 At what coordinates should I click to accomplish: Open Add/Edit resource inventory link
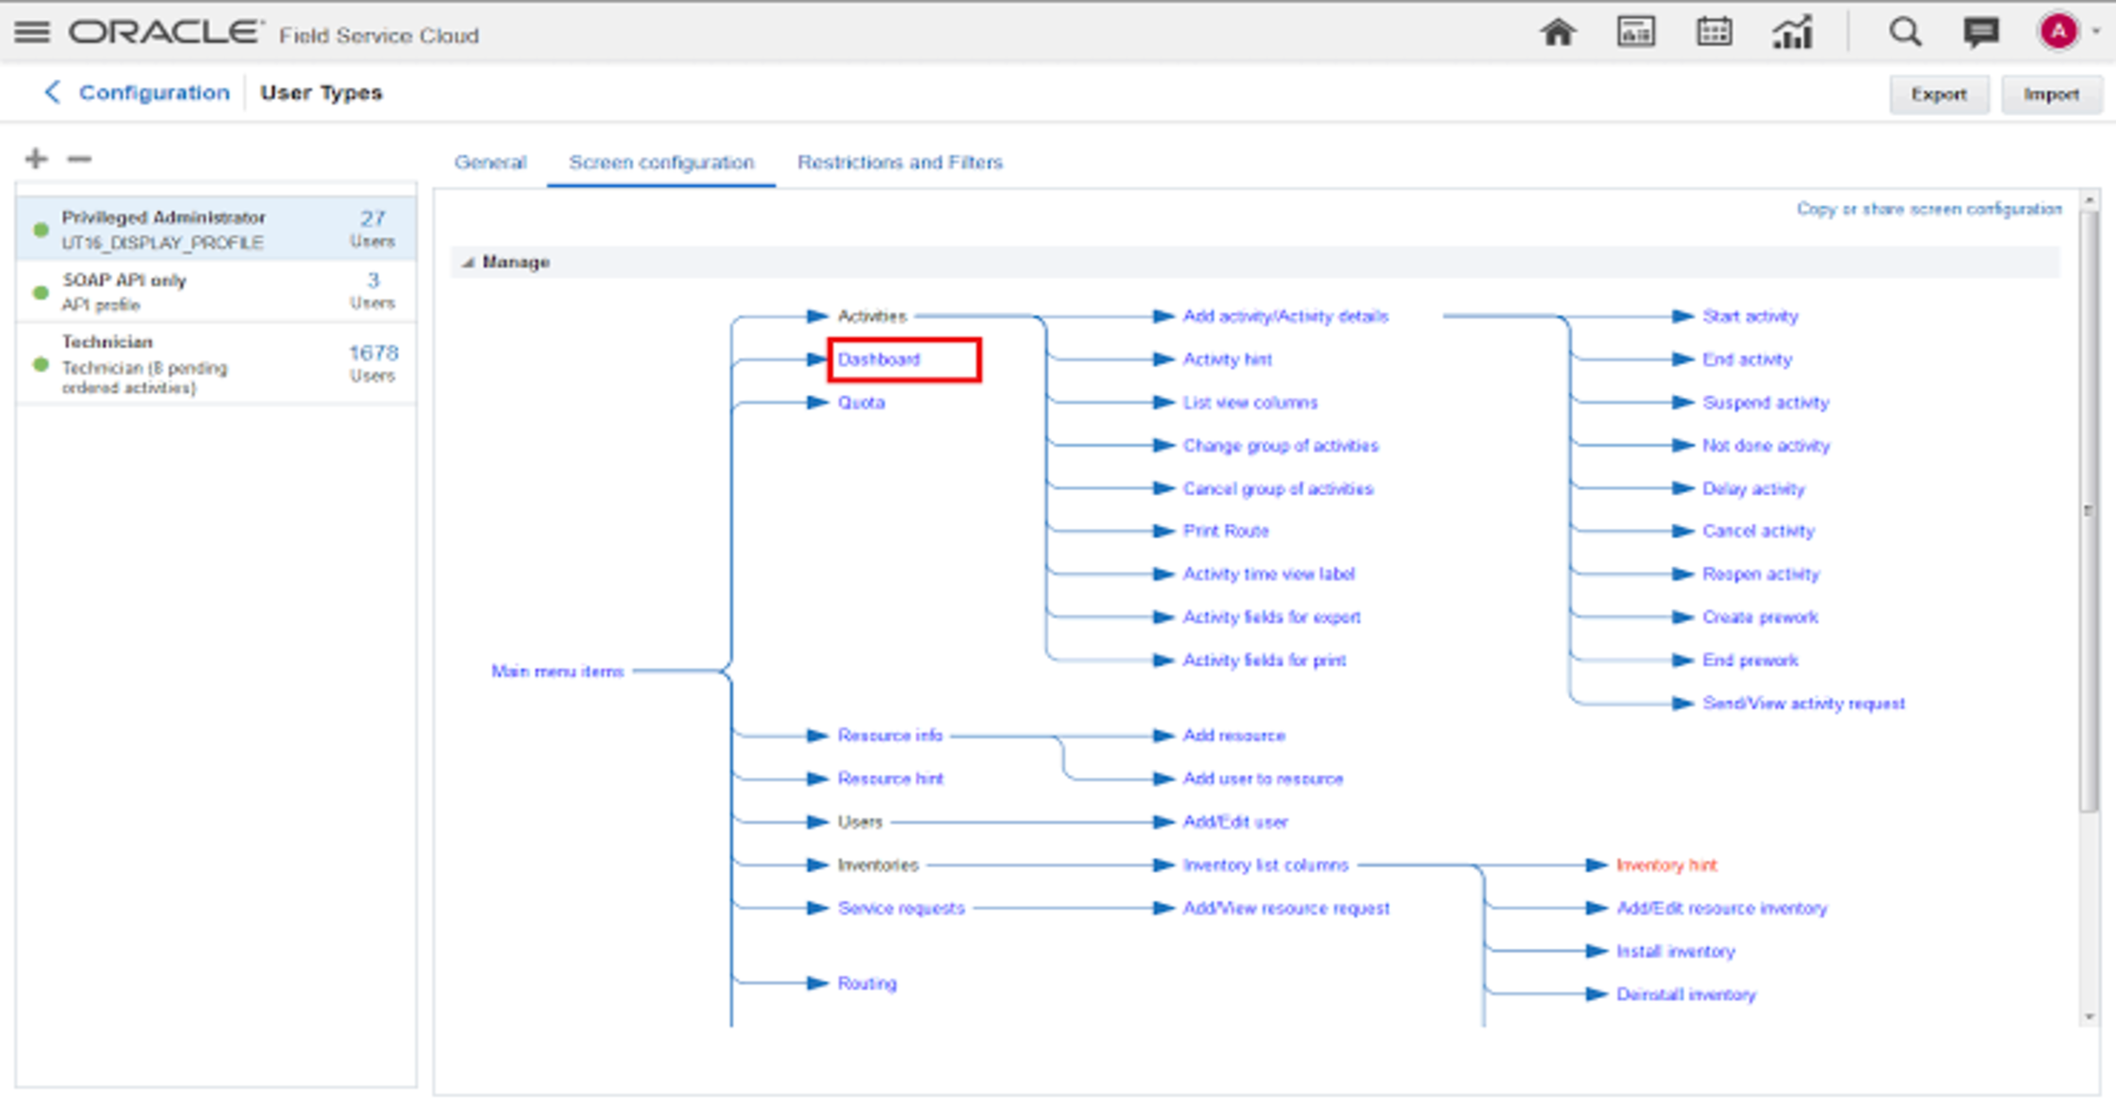pos(1721,908)
